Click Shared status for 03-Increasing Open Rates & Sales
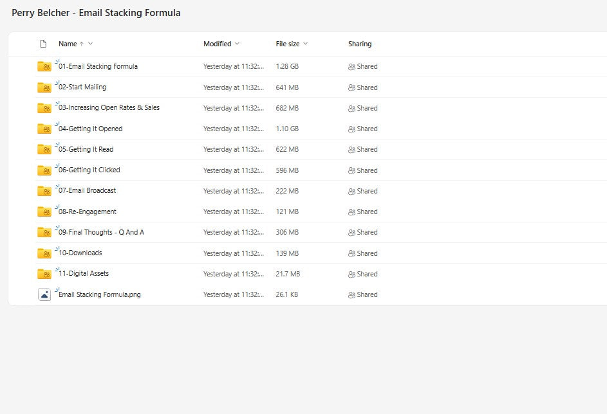Screen dimensions: 607x414 point(363,108)
